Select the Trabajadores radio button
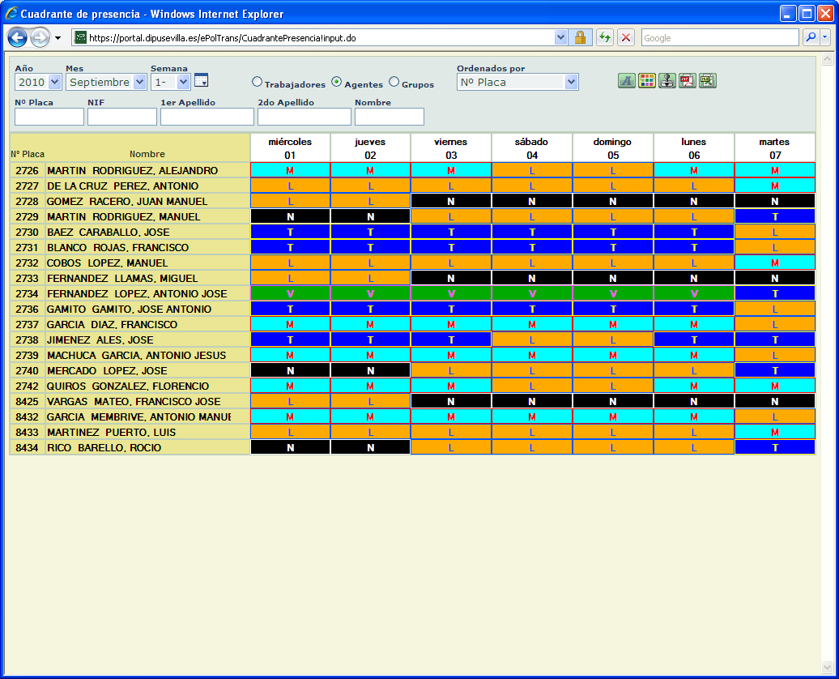 pos(257,81)
